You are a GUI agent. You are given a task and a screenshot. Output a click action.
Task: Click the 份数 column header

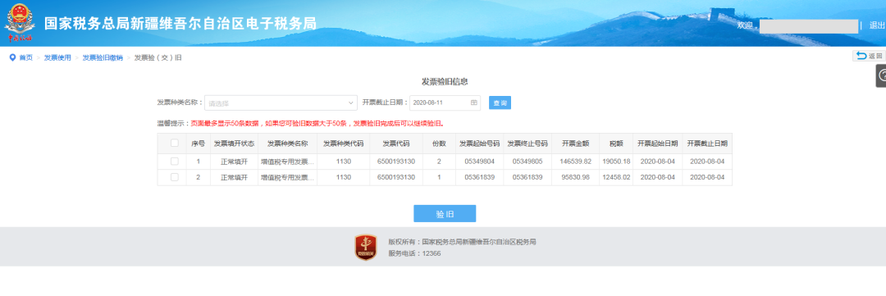point(439,143)
